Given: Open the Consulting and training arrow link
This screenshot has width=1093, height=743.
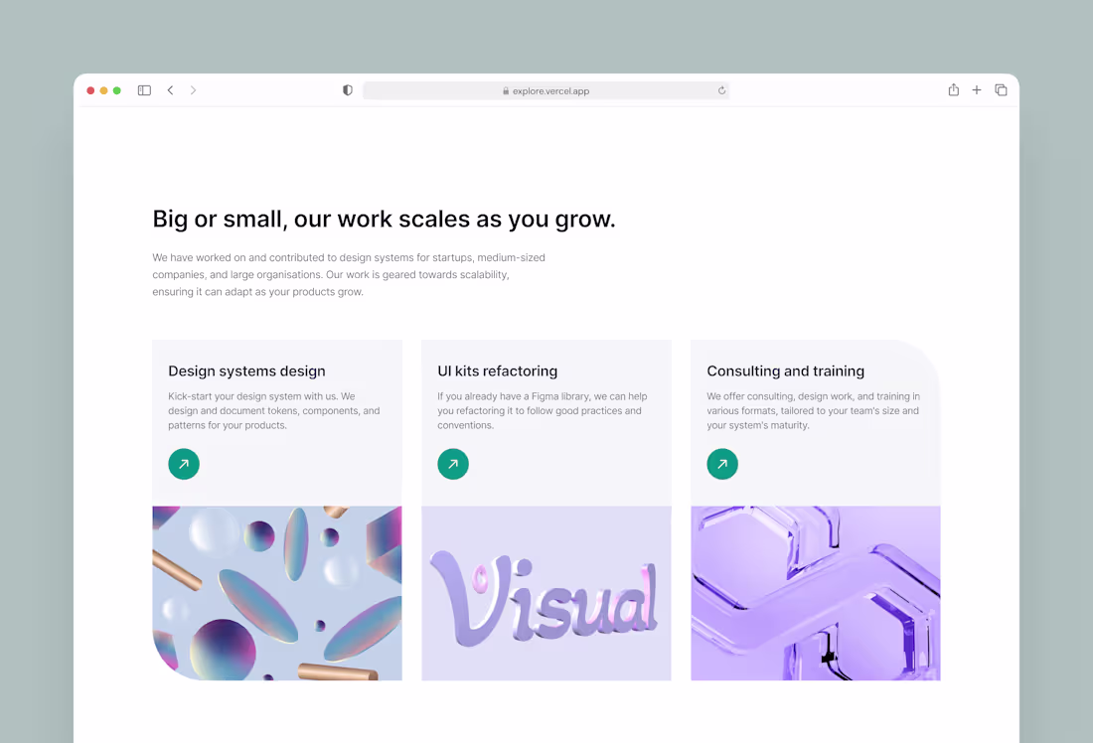Looking at the screenshot, I should point(722,464).
